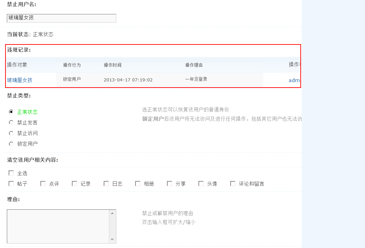Enable the 记录 checkbox

(x=74, y=183)
